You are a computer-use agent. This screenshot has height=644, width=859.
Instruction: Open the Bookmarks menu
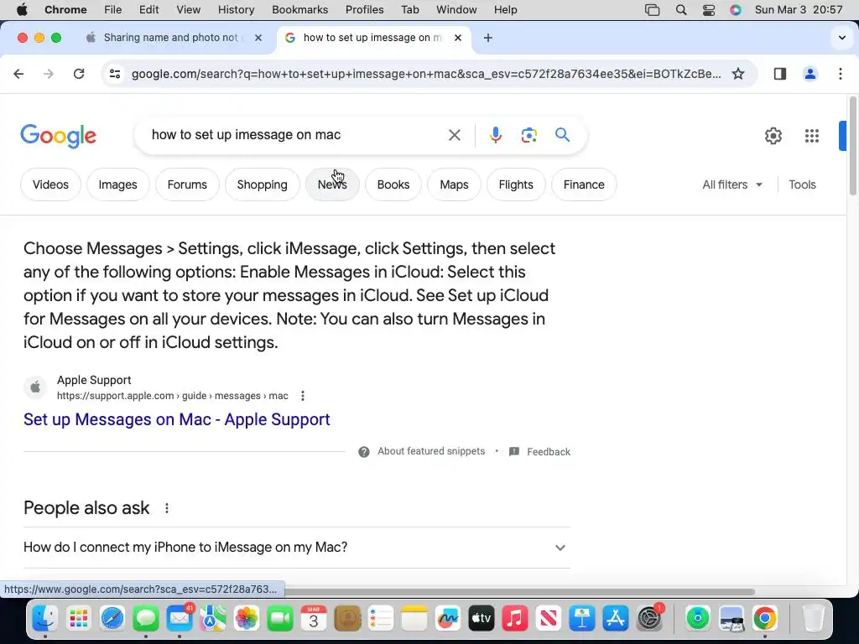point(299,10)
